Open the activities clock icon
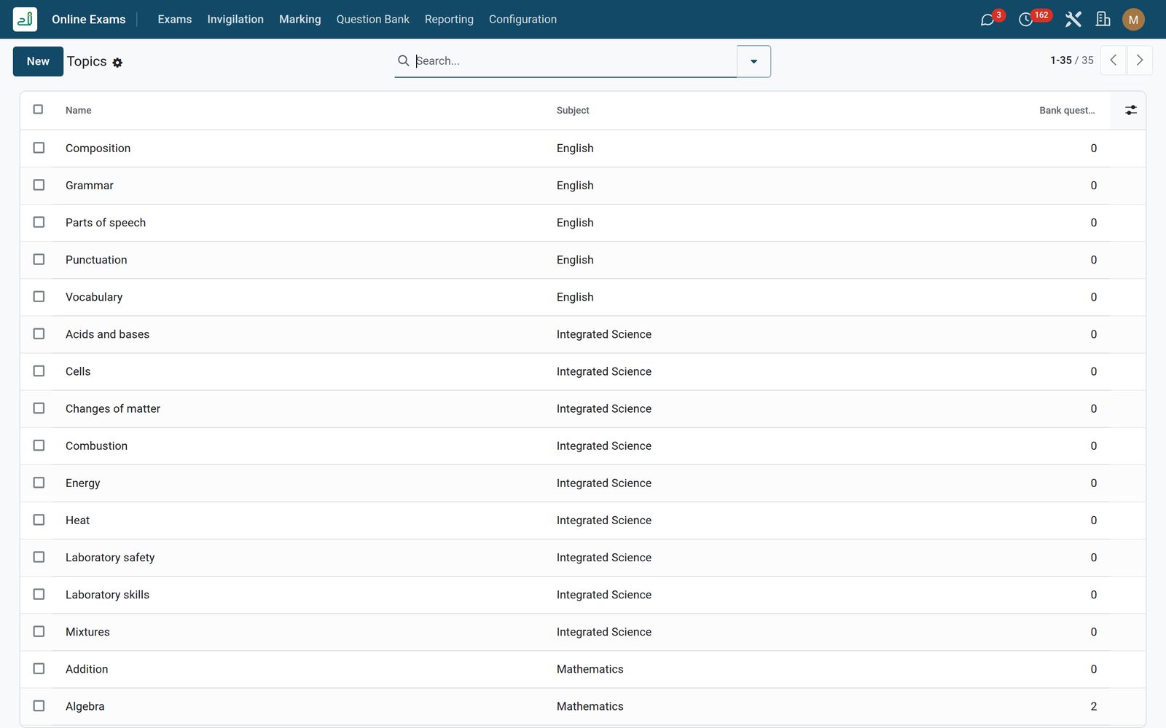The width and height of the screenshot is (1166, 728). pyautogui.click(x=1026, y=20)
